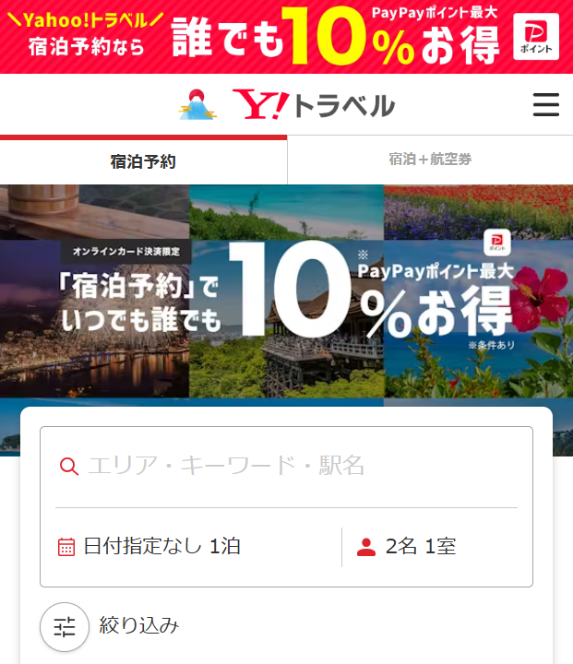Switch to the 宿泊＋航空券 tab
Image resolution: width=573 pixels, height=664 pixels.
pos(430,160)
